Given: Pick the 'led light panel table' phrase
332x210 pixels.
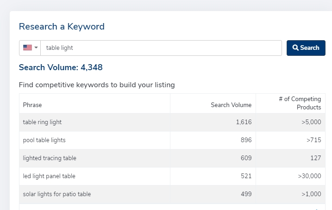Looking at the screenshot, I should [49, 176].
